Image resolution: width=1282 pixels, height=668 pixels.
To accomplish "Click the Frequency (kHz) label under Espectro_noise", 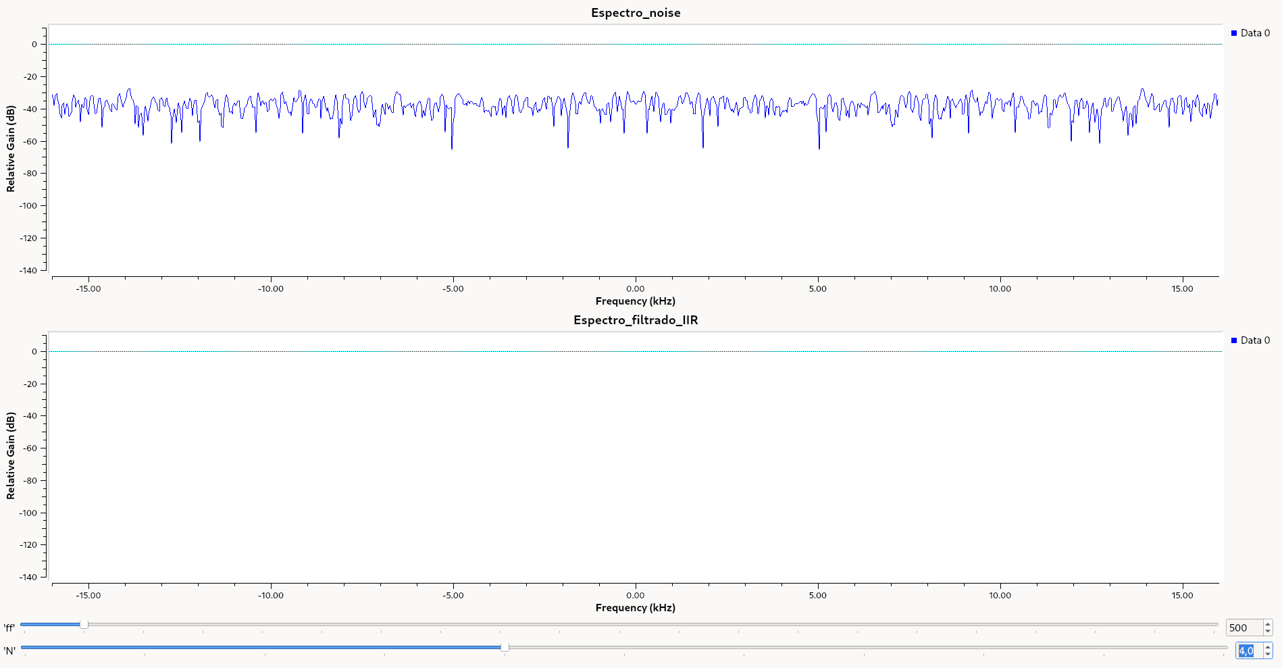I will coord(636,301).
